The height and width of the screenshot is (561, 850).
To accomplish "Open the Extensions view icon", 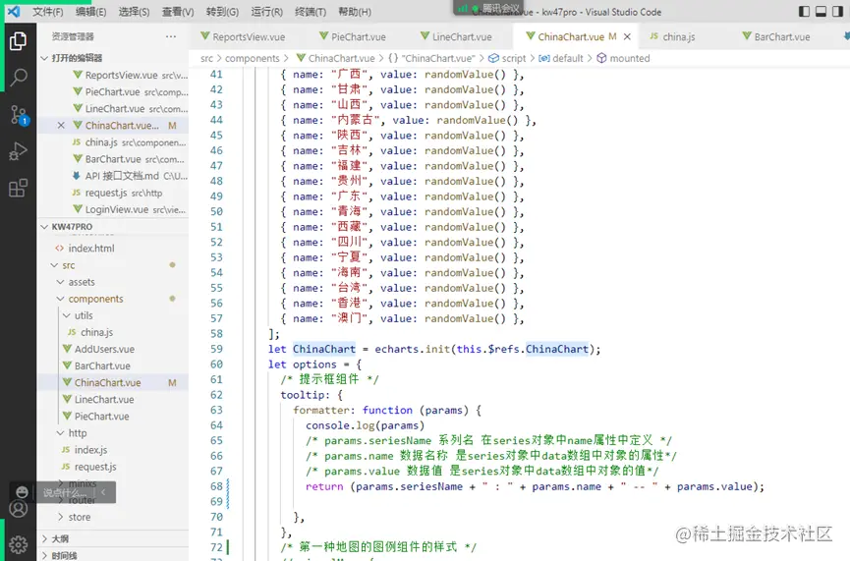I will click(x=18, y=188).
